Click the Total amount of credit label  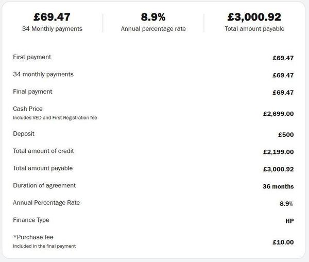pos(43,151)
